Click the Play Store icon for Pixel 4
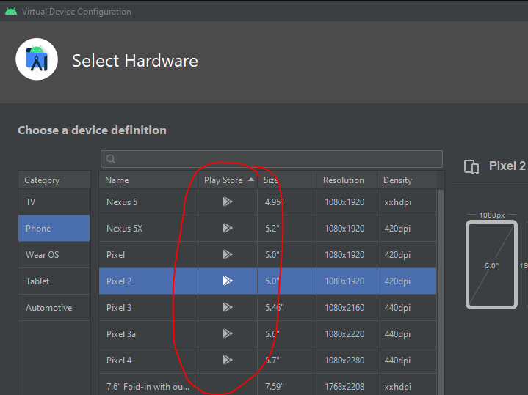This screenshot has width=528, height=395. [x=228, y=360]
